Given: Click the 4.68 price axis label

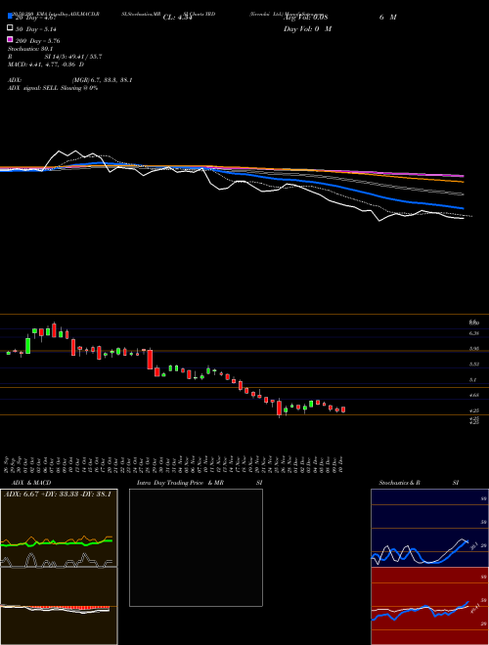Looking at the screenshot, I should coord(474,395).
